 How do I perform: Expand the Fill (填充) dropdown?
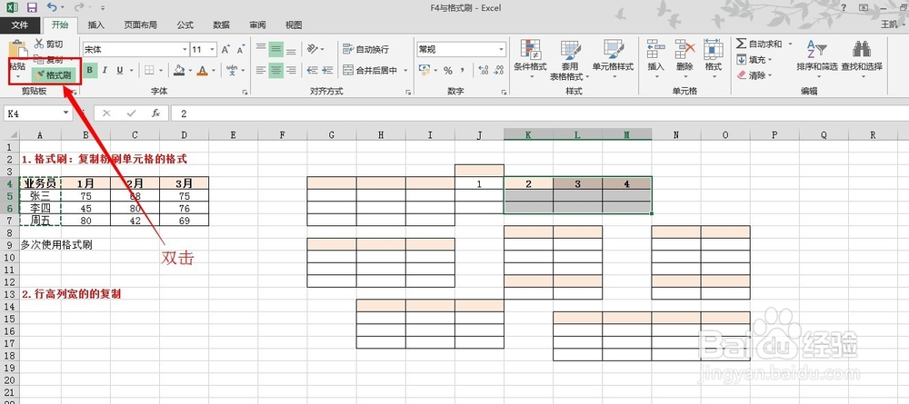[x=771, y=60]
